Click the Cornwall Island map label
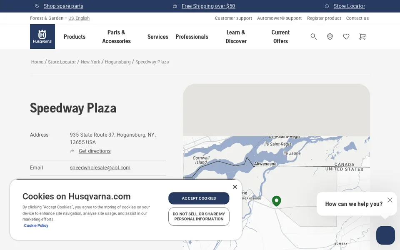400x250 pixels. point(201,160)
